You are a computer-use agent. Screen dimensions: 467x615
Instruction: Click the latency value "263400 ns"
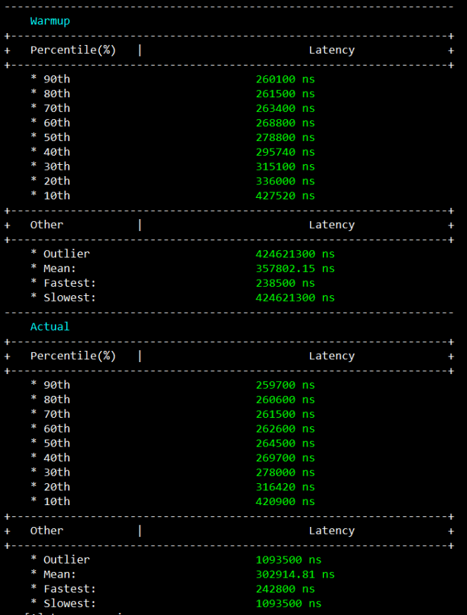tap(285, 108)
